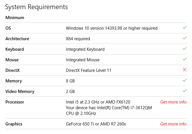Click the System Requirements heading
The width and height of the screenshot is (192, 134).
(x=37, y=7)
